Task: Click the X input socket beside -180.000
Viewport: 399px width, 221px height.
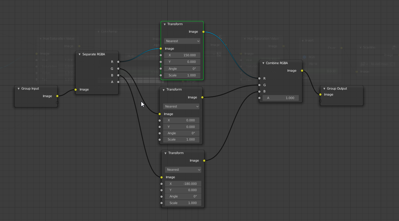Action: (x=161, y=184)
